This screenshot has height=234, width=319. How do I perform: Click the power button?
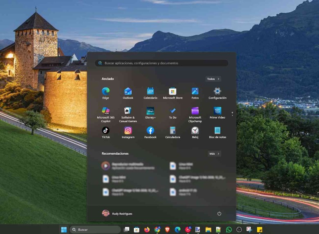pyautogui.click(x=219, y=214)
